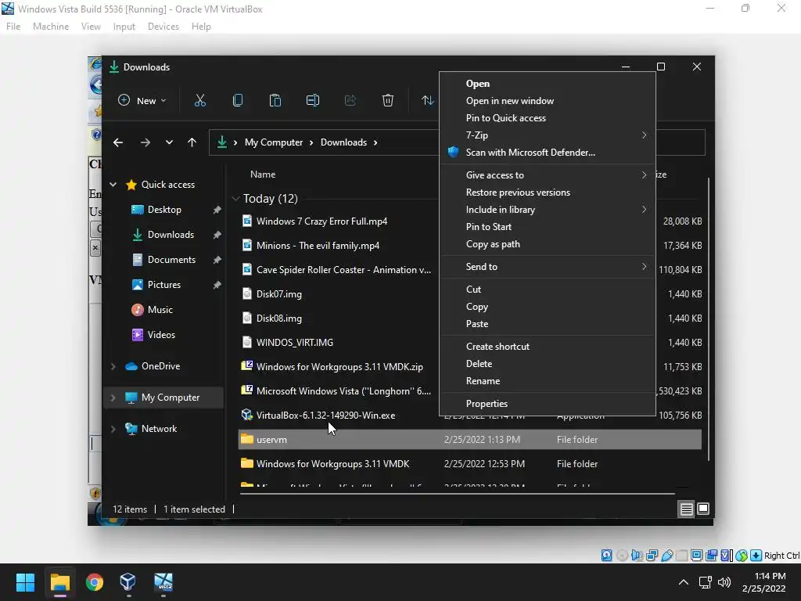The height and width of the screenshot is (601, 801).
Task: Select WINDOS_VIRT.IMG file
Action: [295, 343]
